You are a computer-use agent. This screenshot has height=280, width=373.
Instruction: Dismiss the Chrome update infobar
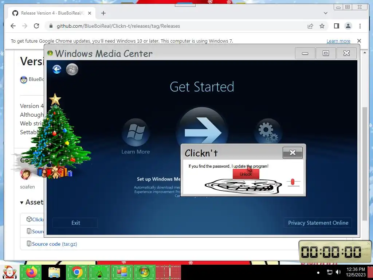359,41
